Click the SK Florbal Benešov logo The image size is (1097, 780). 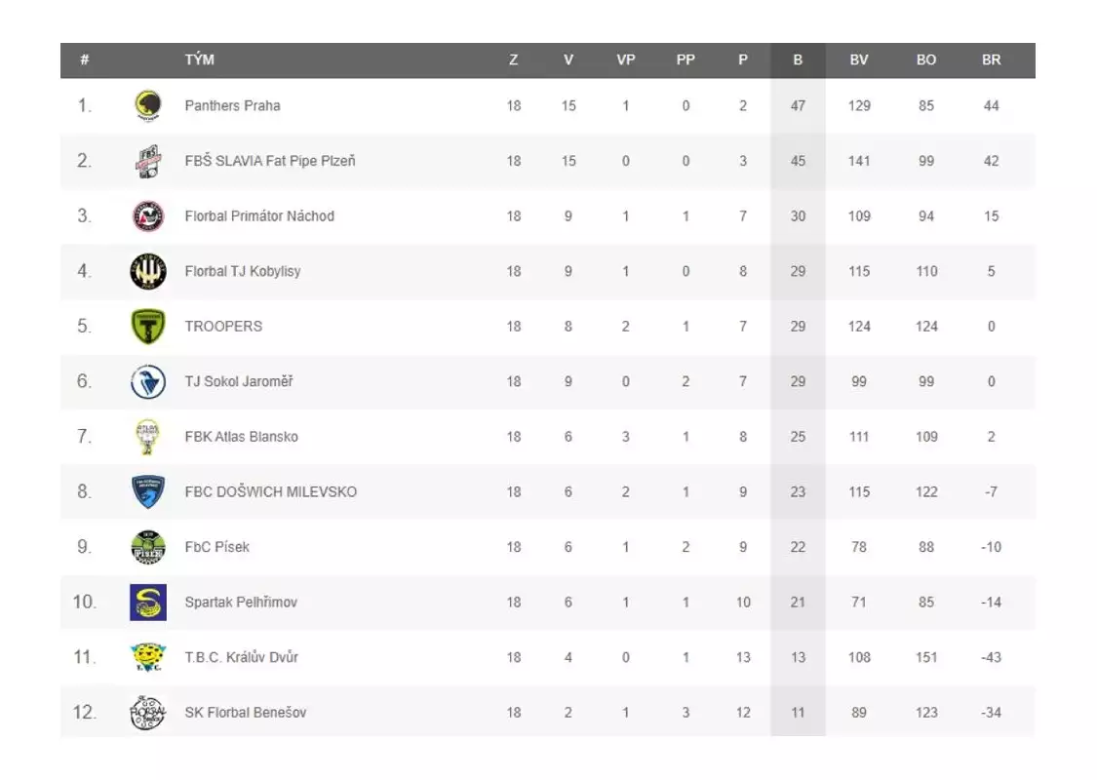pyautogui.click(x=148, y=713)
